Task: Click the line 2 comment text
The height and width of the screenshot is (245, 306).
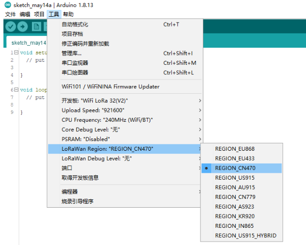Action: [x=35, y=60]
